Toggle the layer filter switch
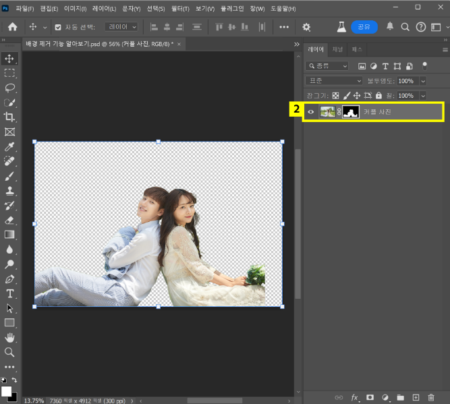Image resolution: width=450 pixels, height=404 pixels. [424, 66]
